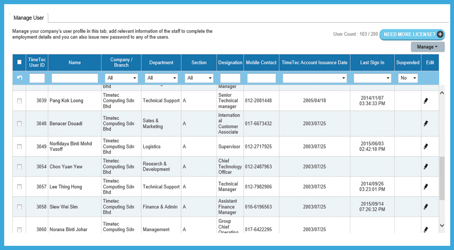Select the 'Finance & Admin' department cell

click(160, 207)
